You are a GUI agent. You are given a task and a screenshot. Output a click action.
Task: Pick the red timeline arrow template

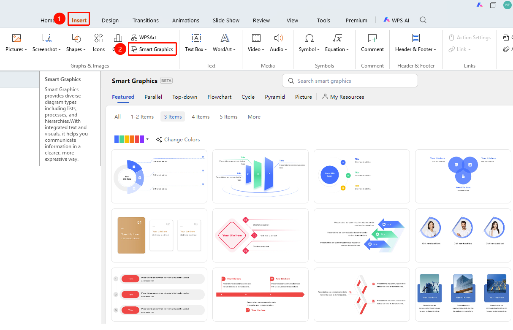261,295
